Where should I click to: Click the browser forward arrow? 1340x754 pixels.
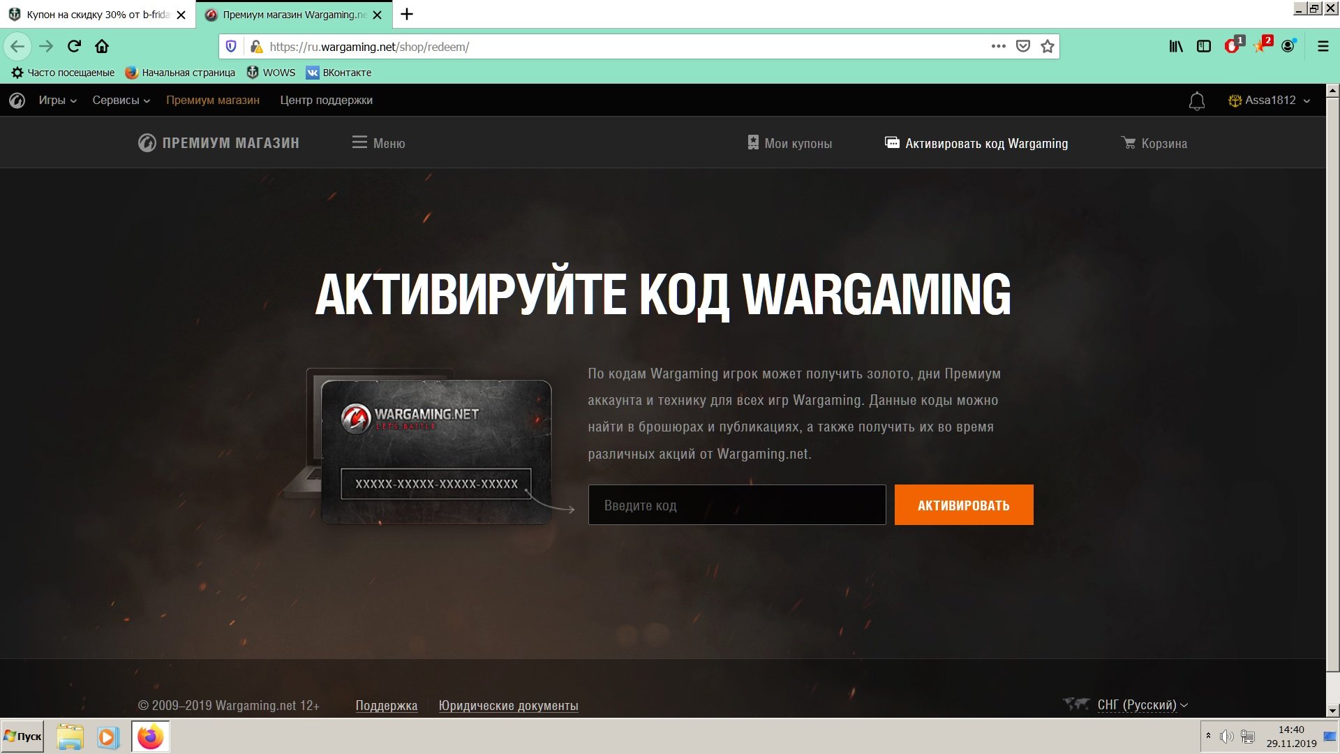pyautogui.click(x=46, y=47)
